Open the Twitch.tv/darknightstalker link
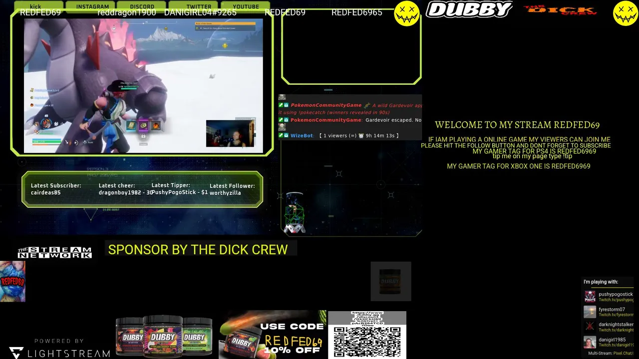Image resolution: width=639 pixels, height=359 pixels. [616, 330]
